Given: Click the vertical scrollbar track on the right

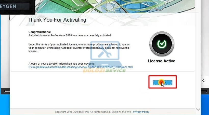Looking at the screenshot, I should (x=198, y=64).
